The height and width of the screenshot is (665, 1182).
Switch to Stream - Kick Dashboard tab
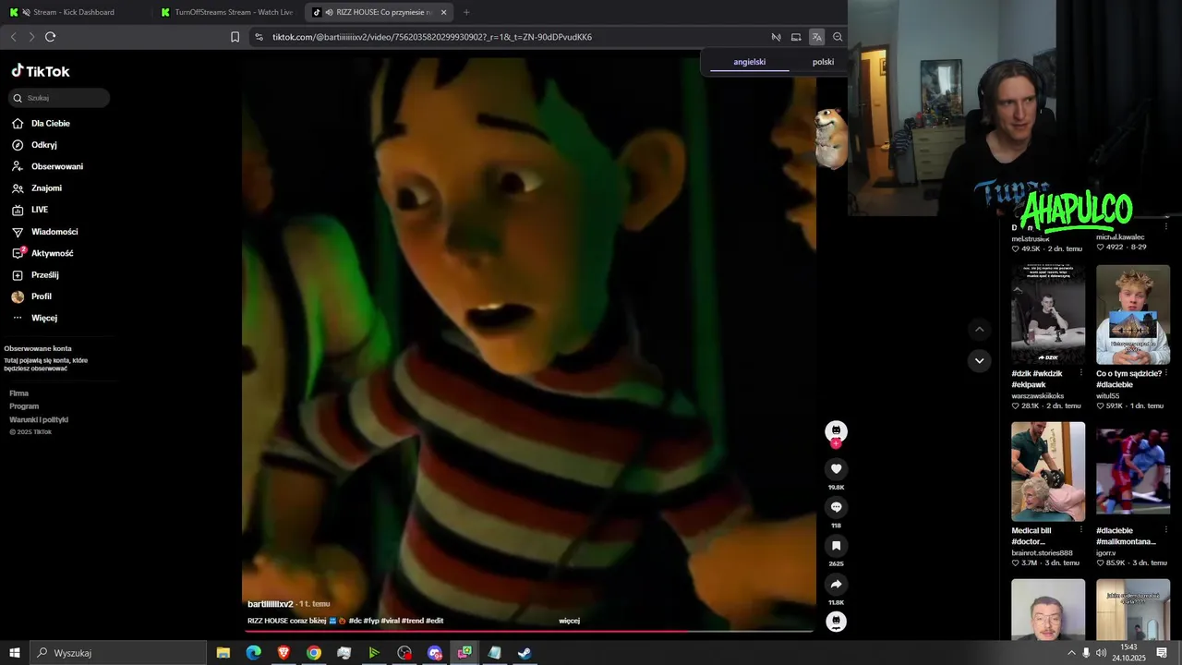coord(75,12)
